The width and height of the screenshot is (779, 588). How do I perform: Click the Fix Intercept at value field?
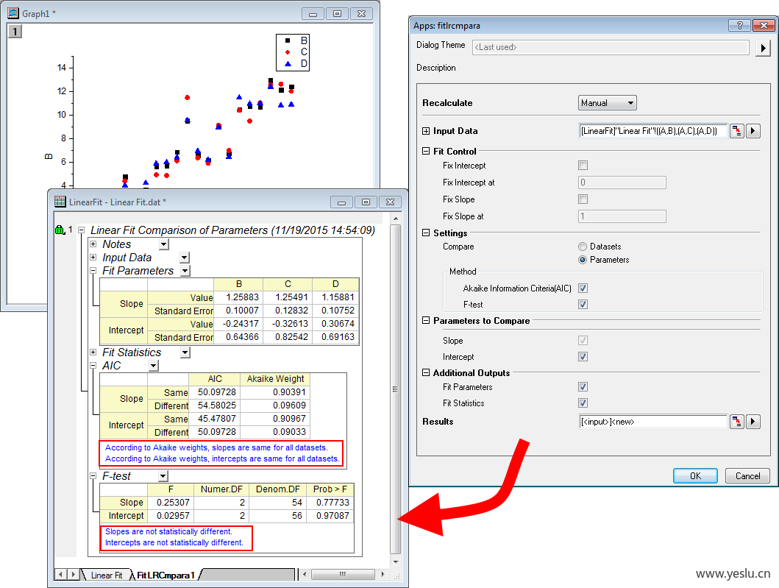[622, 183]
